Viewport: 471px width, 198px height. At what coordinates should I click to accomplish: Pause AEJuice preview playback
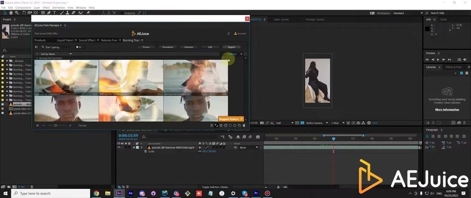(x=38, y=125)
